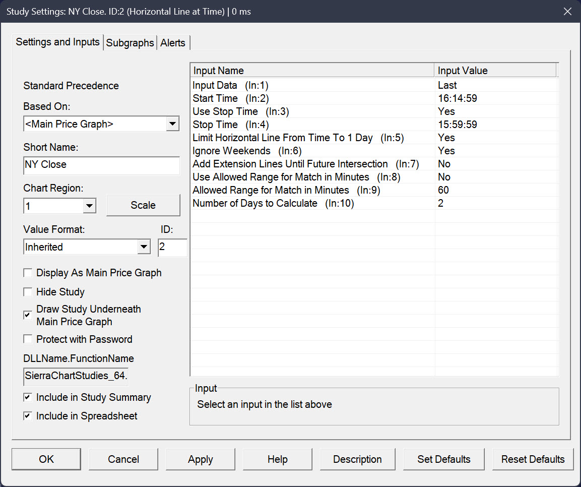
Task: Toggle Include in Study Summary checkbox
Action: (x=28, y=398)
